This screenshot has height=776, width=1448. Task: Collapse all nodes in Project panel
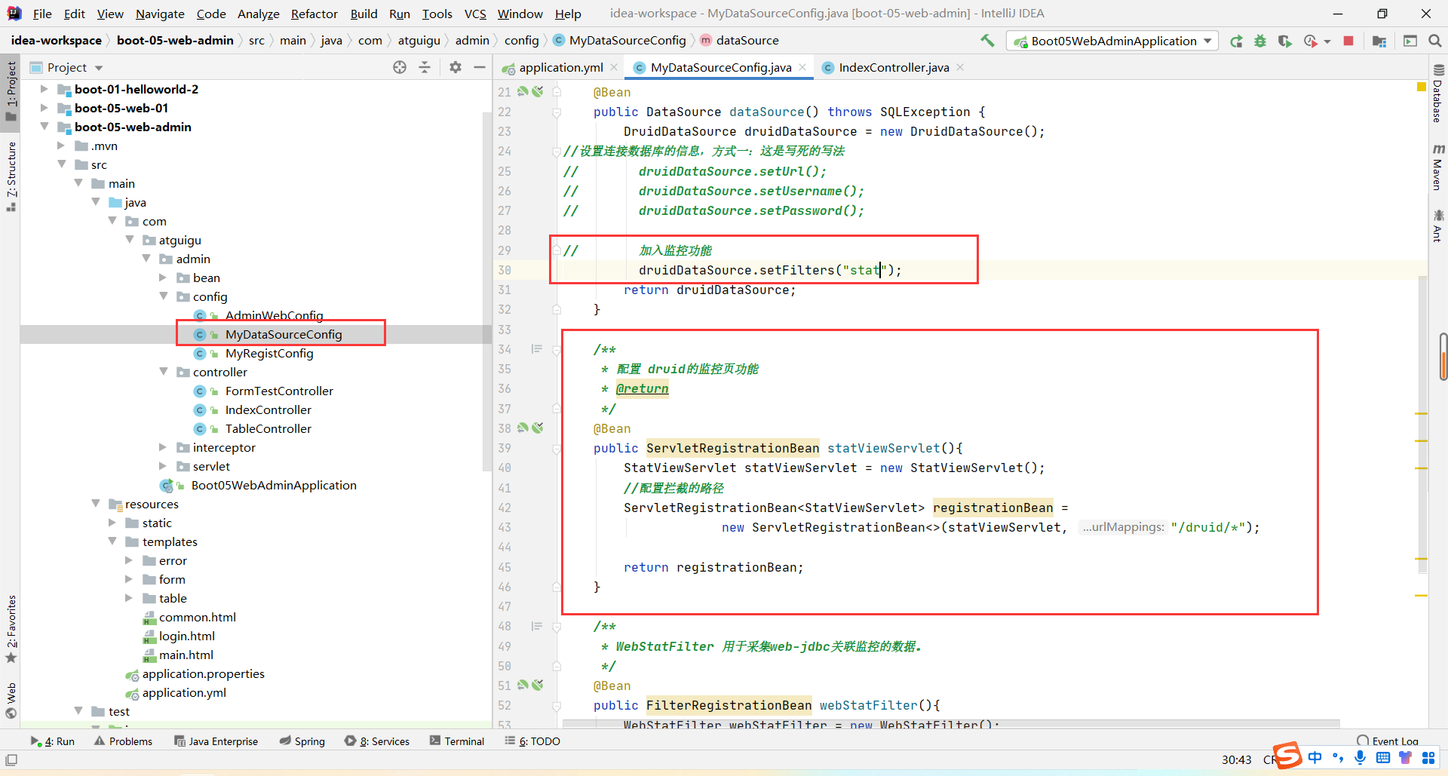[x=425, y=67]
